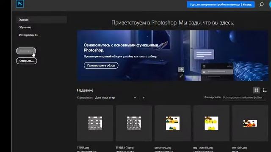Viewport: 271px width, 152px height.
Task: Select the Главная menu item
Action: [x=41, y=20]
